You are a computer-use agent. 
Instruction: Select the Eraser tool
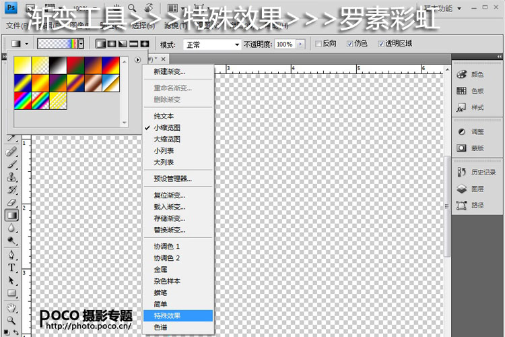click(x=11, y=202)
